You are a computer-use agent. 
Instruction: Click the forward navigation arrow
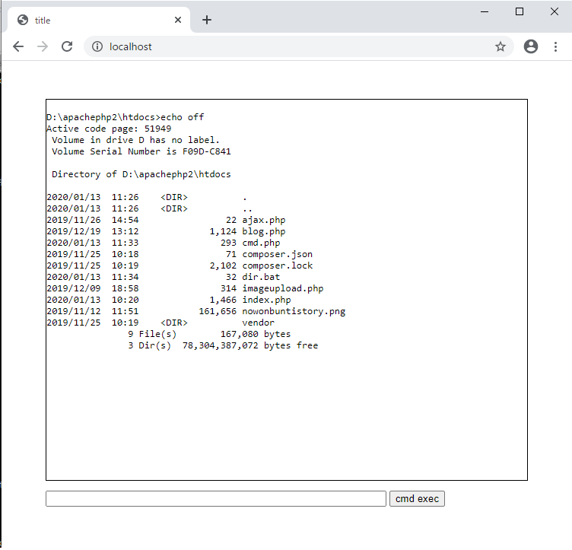click(x=43, y=46)
